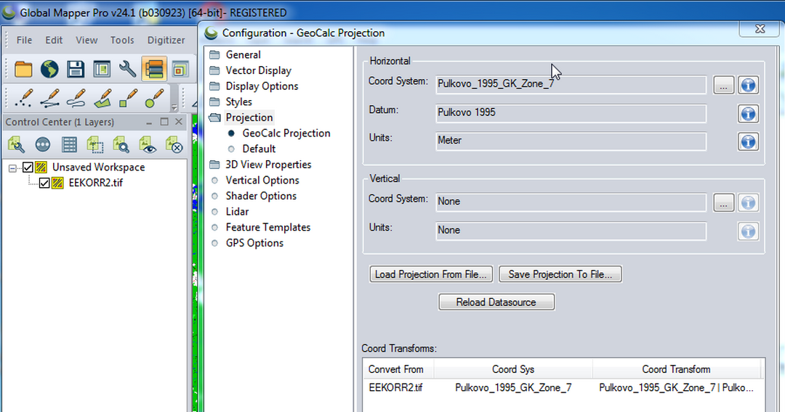Select Lidar in configuration list

pyautogui.click(x=237, y=212)
